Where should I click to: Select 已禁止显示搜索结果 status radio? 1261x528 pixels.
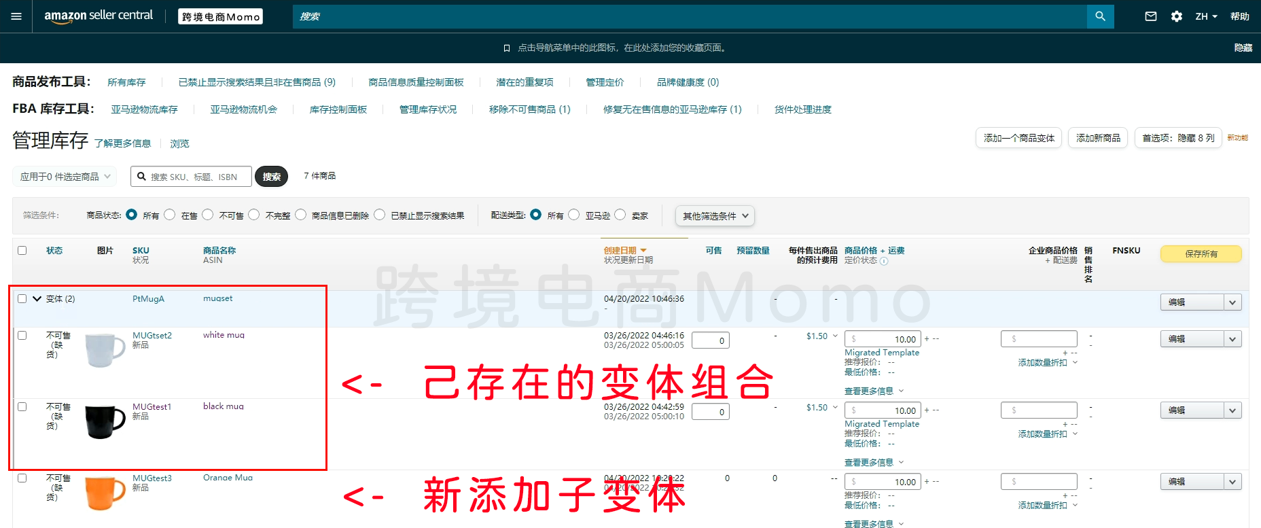point(380,215)
